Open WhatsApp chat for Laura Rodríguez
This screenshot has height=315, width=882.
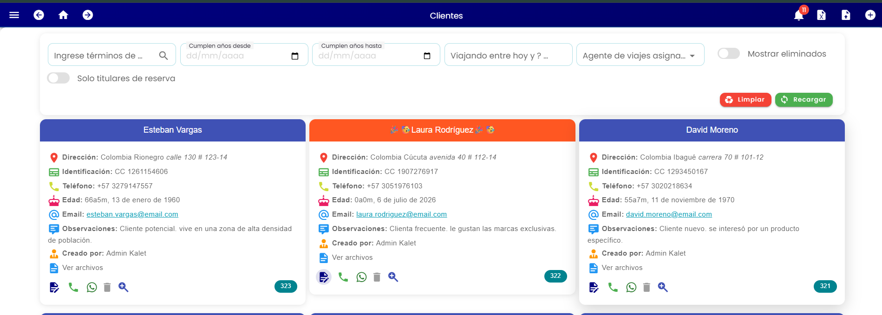tap(361, 277)
